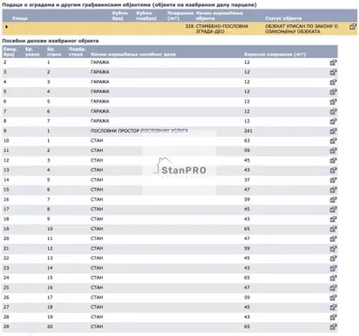Expand the selected building row arrow
Screen dimensions: 359x336
coord(7,27)
